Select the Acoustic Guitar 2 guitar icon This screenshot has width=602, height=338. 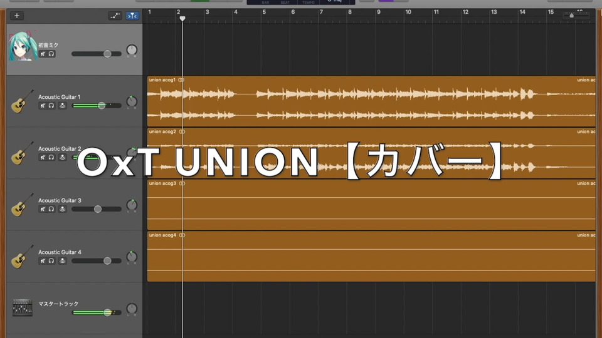tap(22, 153)
